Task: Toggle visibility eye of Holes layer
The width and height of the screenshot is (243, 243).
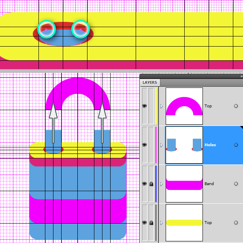Action: 145,145
